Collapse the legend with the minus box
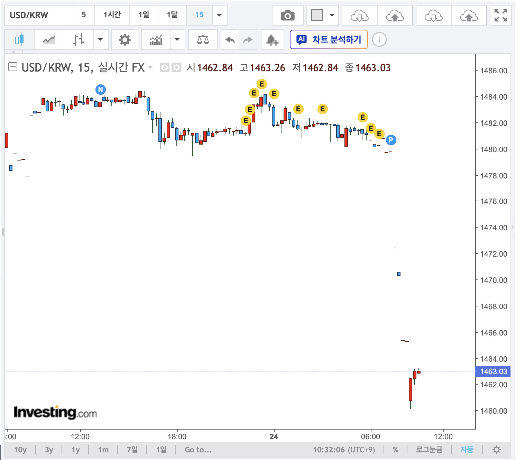The image size is (516, 460). [13, 67]
